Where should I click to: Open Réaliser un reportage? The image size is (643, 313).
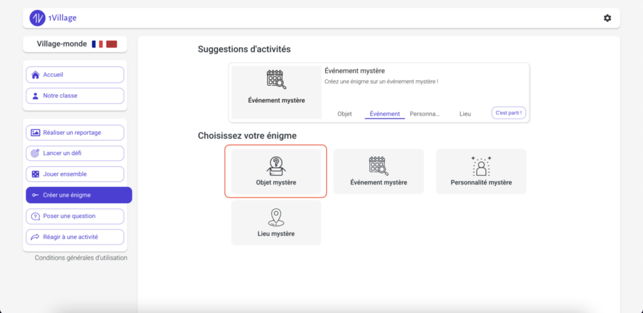tap(75, 132)
